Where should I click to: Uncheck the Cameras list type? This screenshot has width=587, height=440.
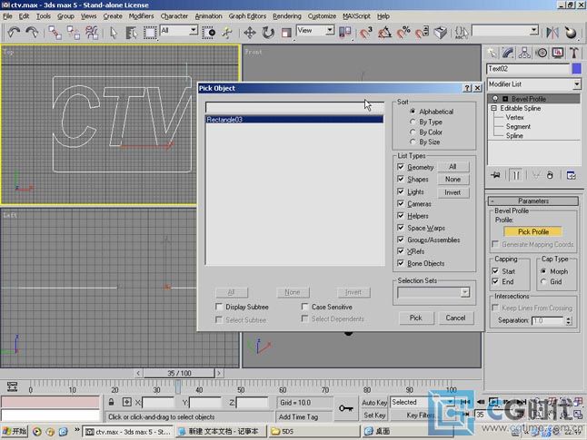point(401,204)
